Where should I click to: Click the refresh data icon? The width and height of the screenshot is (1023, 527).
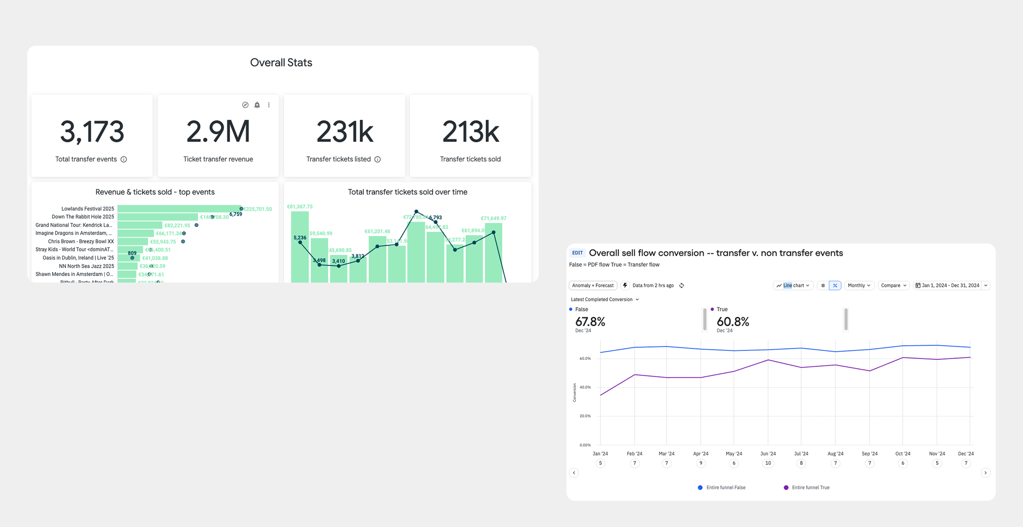pyautogui.click(x=682, y=286)
